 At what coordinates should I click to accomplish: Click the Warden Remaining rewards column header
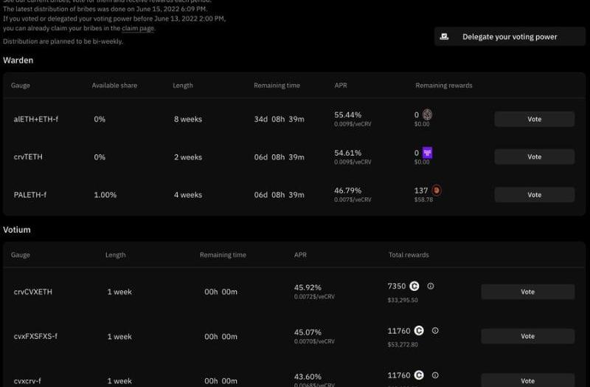[444, 86]
